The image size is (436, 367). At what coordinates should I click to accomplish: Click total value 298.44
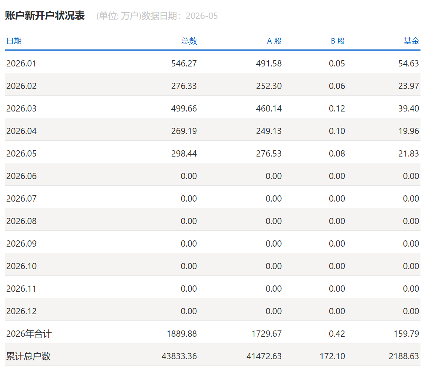pyautogui.click(x=184, y=154)
